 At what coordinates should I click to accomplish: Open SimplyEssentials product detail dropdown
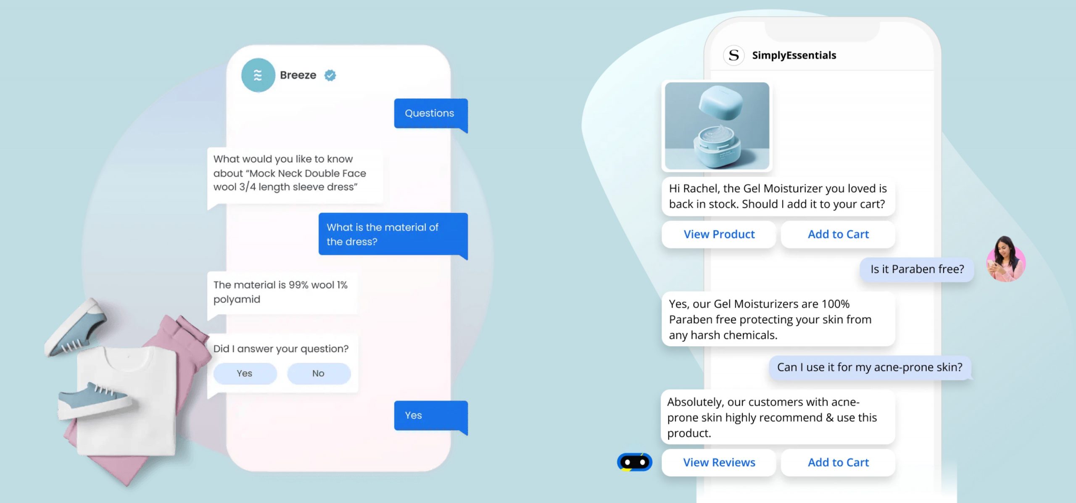coord(719,234)
